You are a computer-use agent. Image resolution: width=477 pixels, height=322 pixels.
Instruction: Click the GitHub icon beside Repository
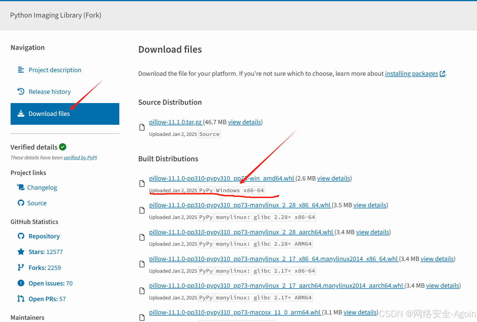21,236
